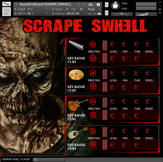Click C1-B1 upper PAN knob
The image size is (163, 162).
(125, 44)
